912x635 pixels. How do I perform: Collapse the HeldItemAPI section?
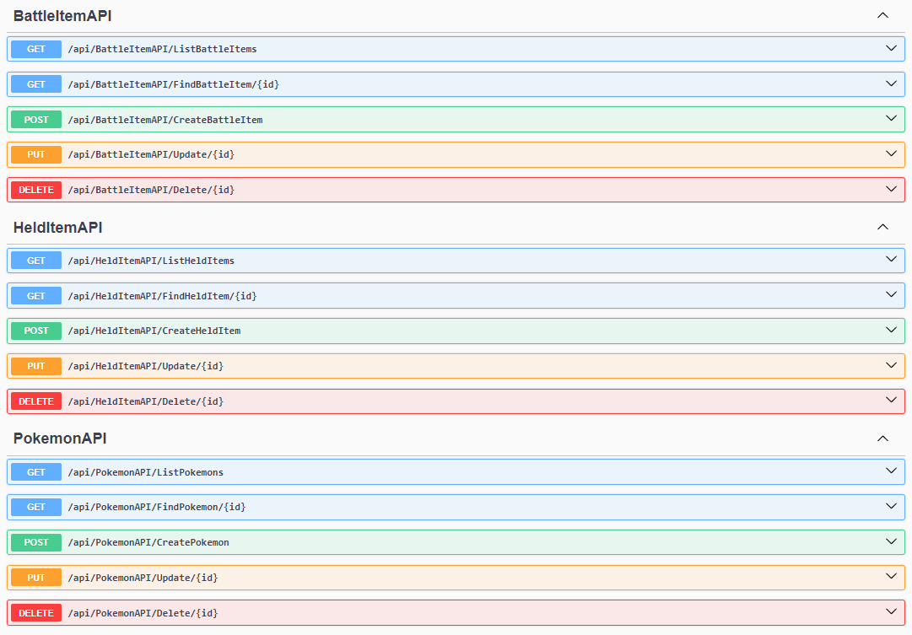(x=882, y=227)
